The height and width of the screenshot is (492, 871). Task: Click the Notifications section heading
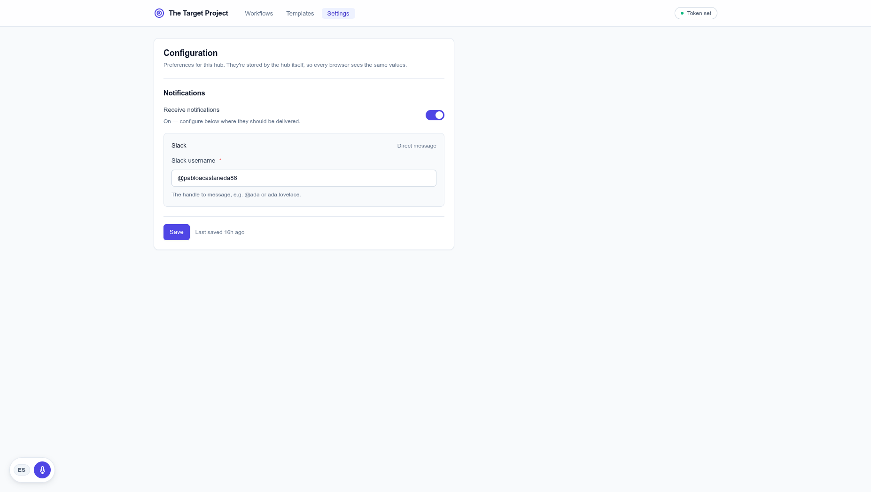pos(184,93)
